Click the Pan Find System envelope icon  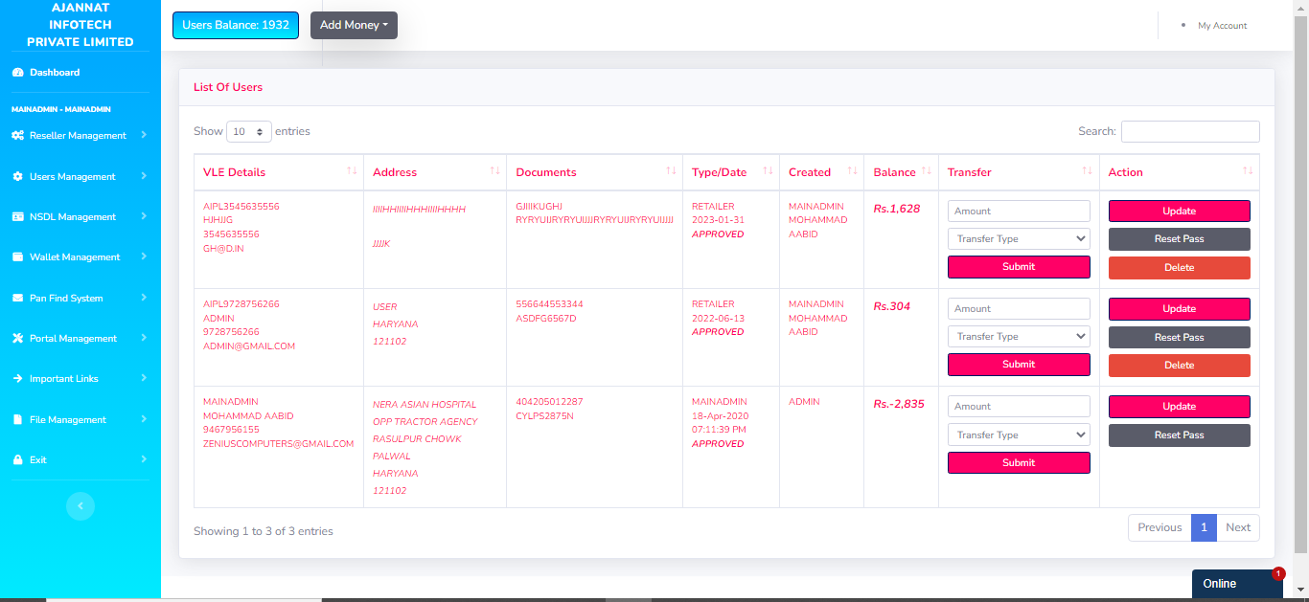click(17, 299)
